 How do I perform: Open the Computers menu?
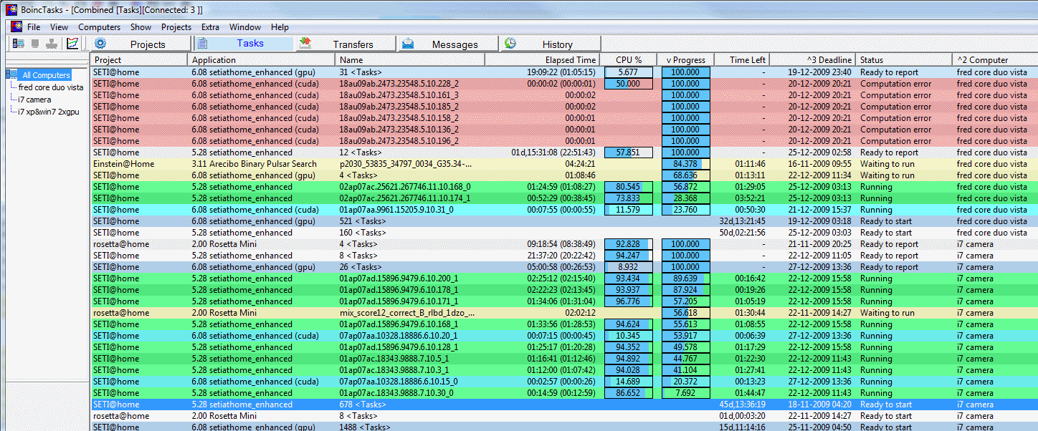point(100,27)
